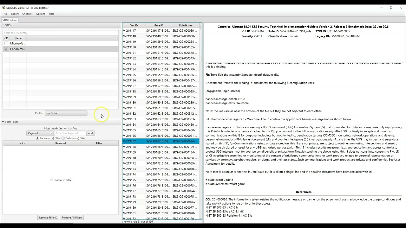This screenshot has width=406, height=228.
Task: Click the rule list scroll-up arrow
Action: (201, 29)
